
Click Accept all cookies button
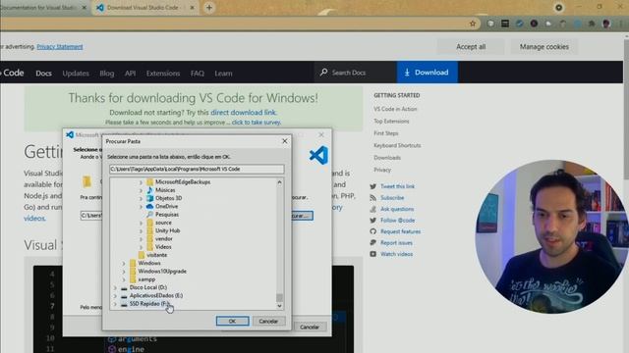(x=471, y=47)
